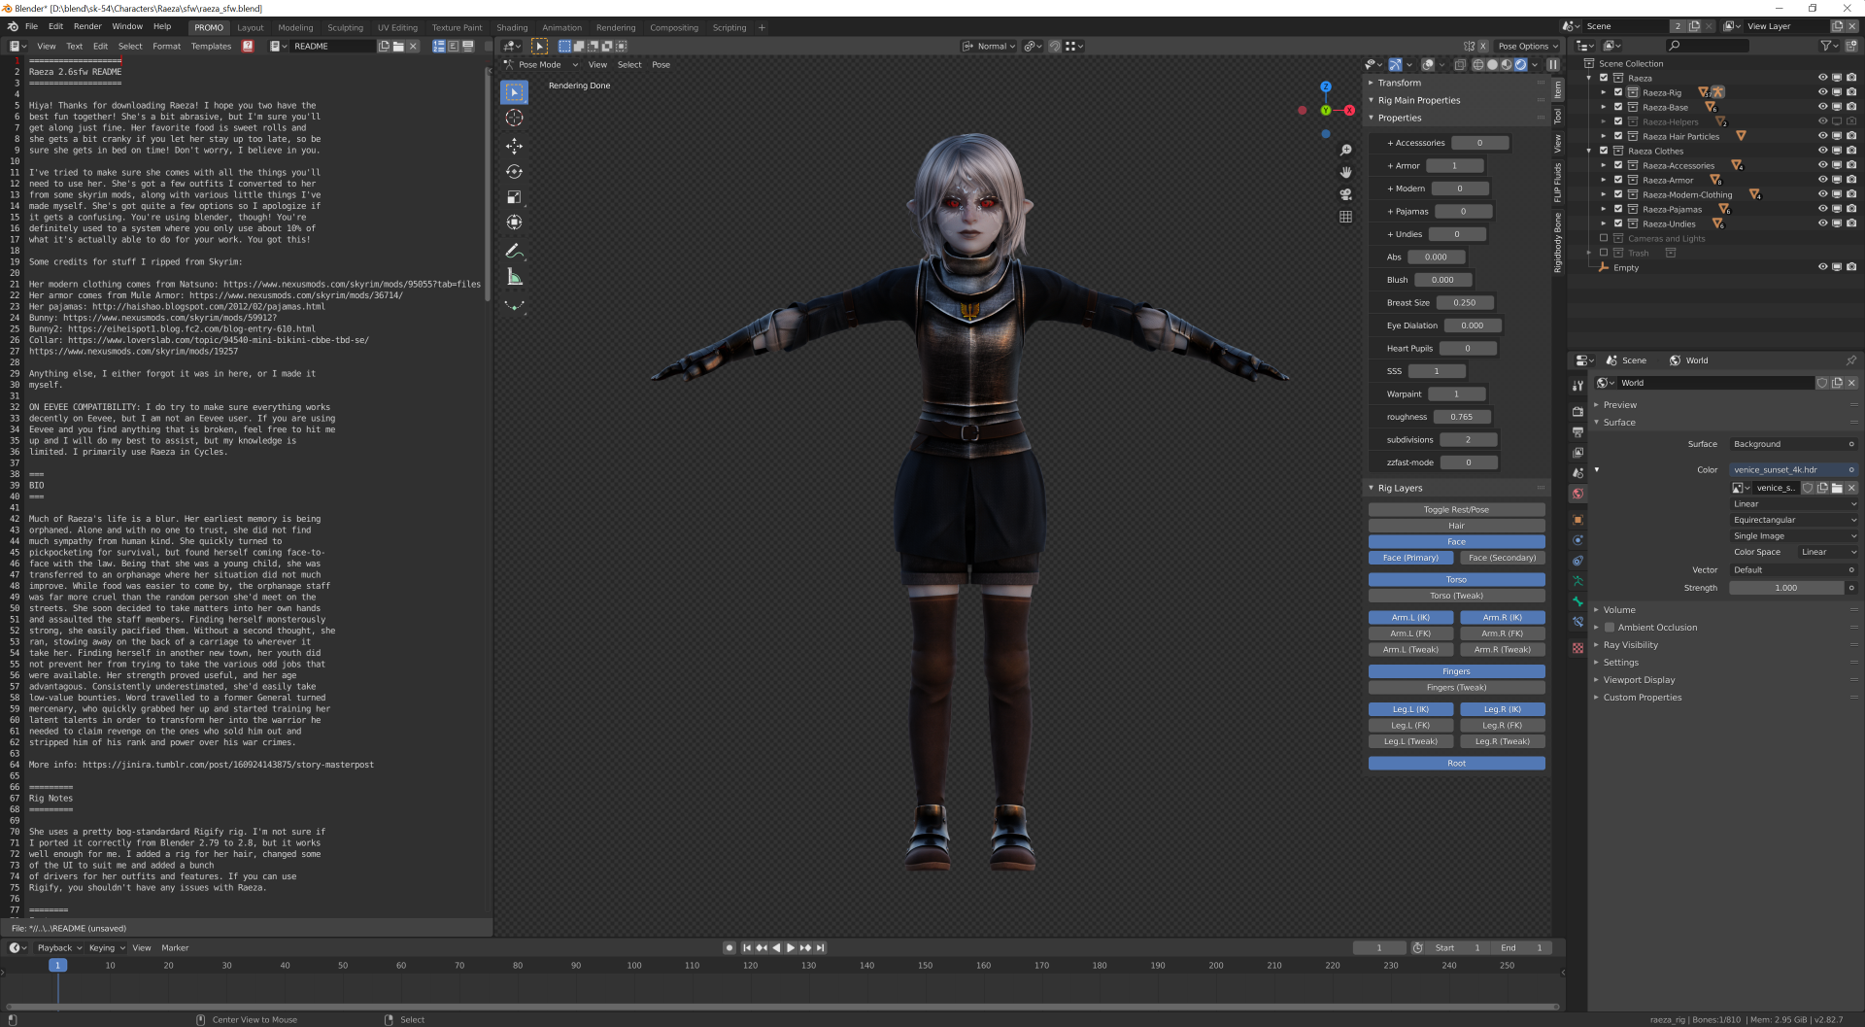Click the Breast Size slider
The width and height of the screenshot is (1865, 1027).
point(1465,303)
